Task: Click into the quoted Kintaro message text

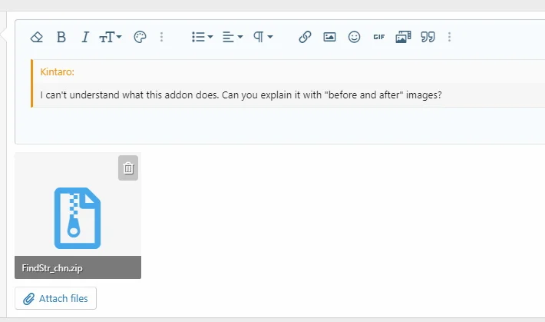Action: coord(241,95)
